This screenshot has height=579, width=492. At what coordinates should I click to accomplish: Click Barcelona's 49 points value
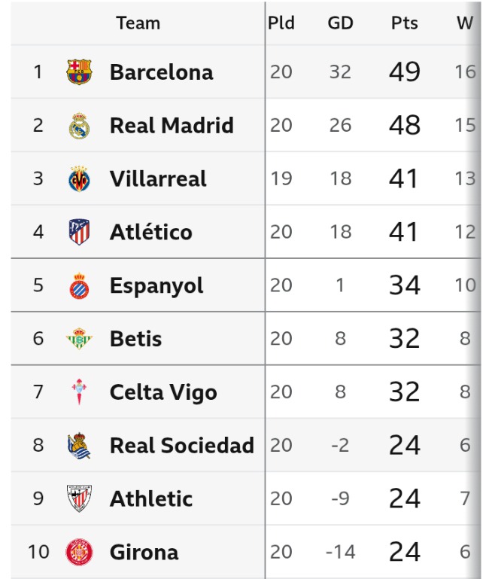[x=404, y=72]
